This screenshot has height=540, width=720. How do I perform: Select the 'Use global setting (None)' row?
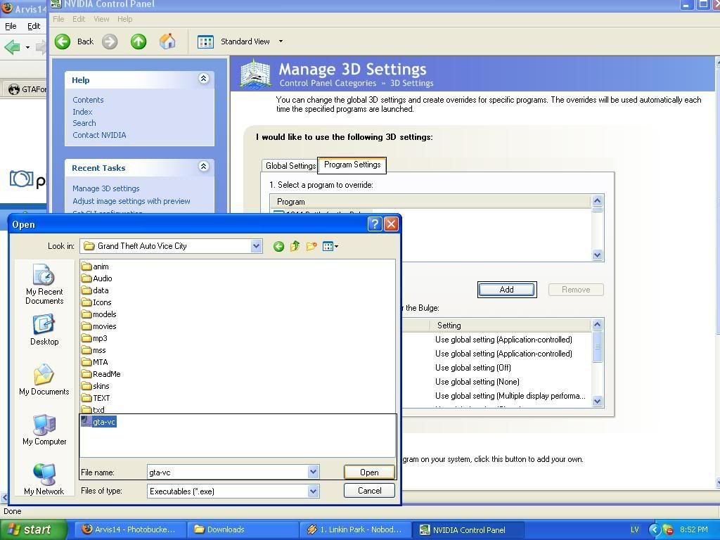[477, 382]
